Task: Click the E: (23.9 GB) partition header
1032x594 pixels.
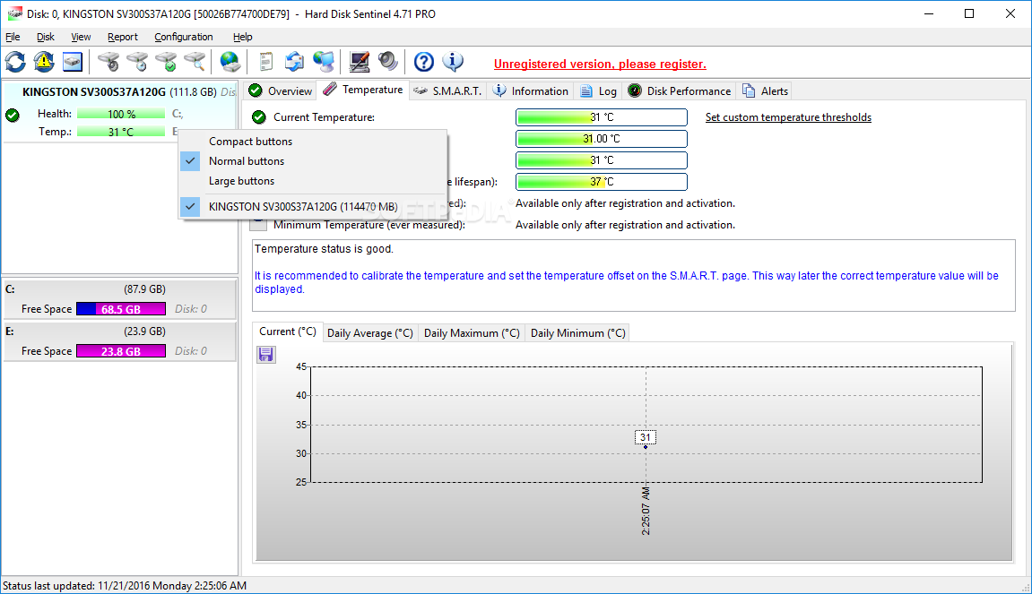Action: (x=120, y=331)
